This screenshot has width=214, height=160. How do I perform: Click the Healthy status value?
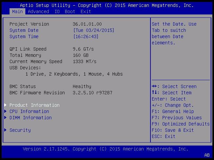tap(82, 87)
